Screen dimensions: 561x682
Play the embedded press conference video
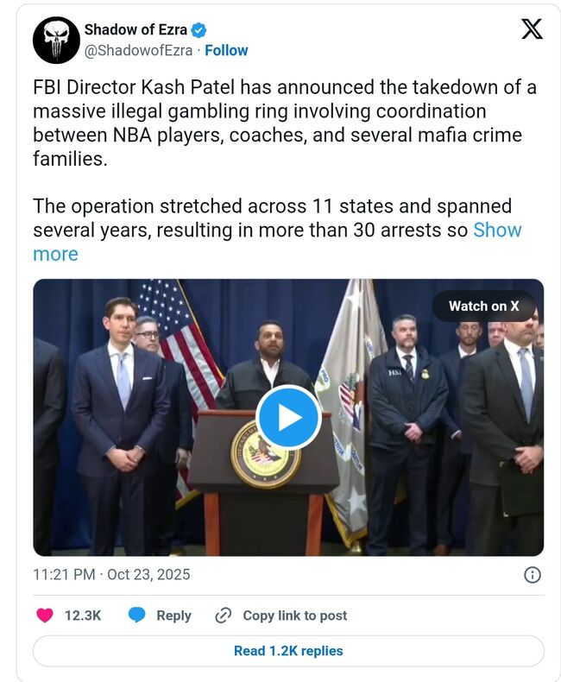288,418
